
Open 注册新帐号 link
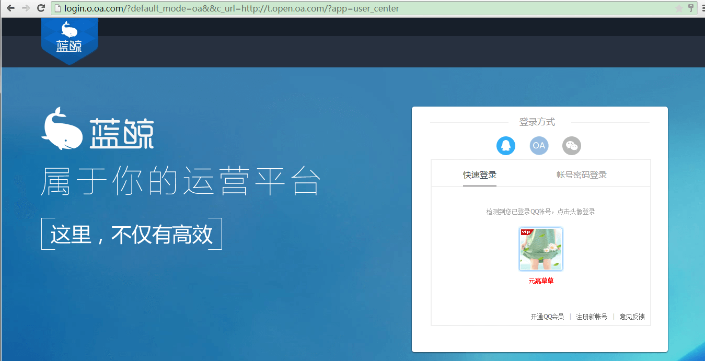[x=592, y=317]
